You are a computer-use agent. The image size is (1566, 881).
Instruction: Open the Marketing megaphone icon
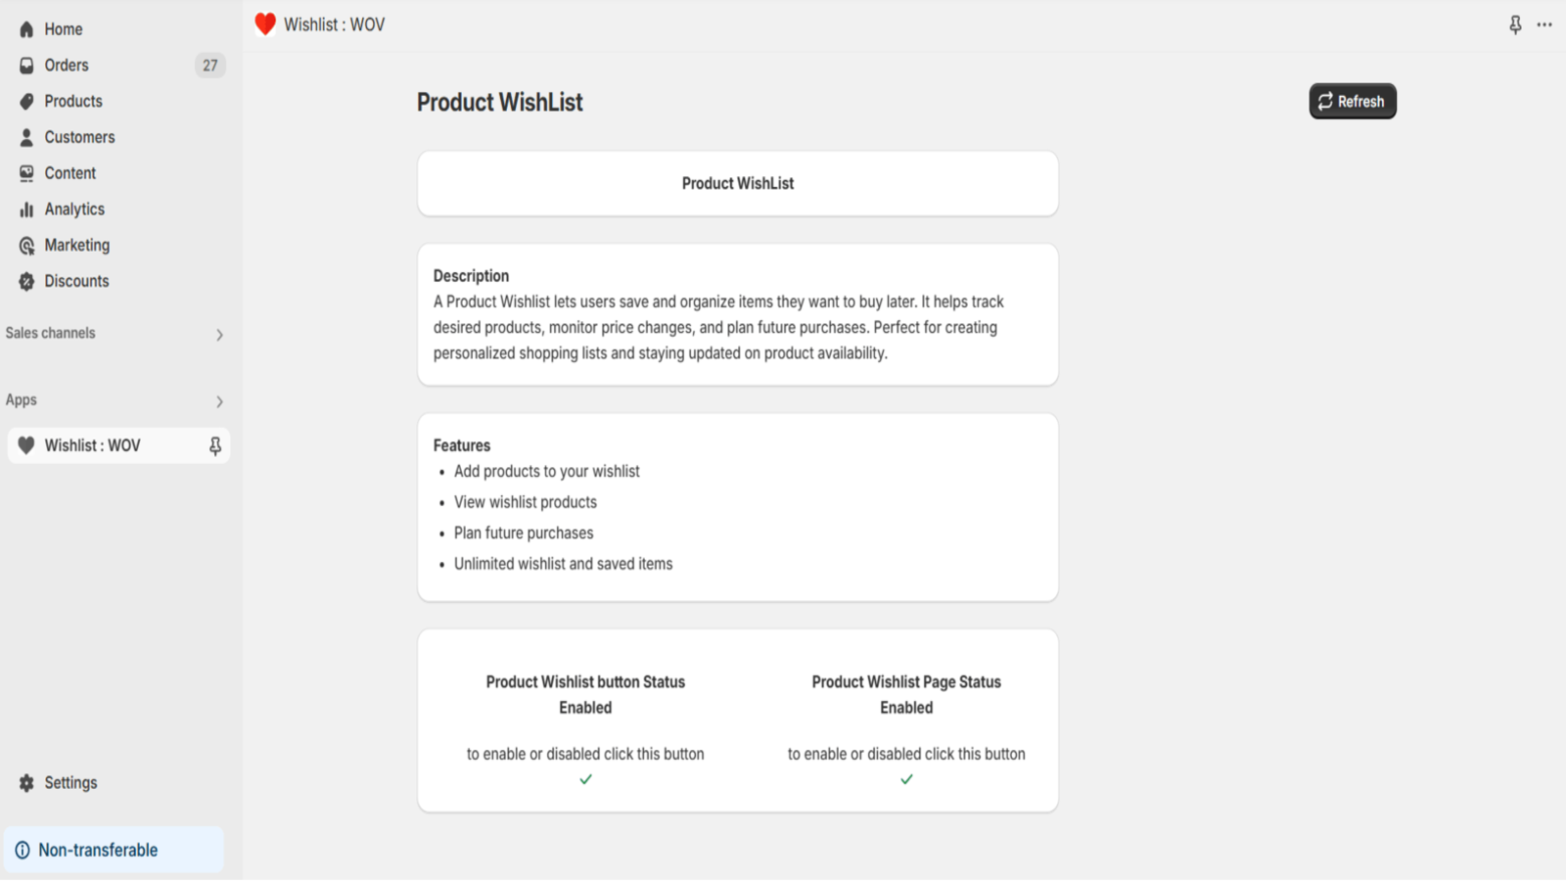tap(25, 245)
